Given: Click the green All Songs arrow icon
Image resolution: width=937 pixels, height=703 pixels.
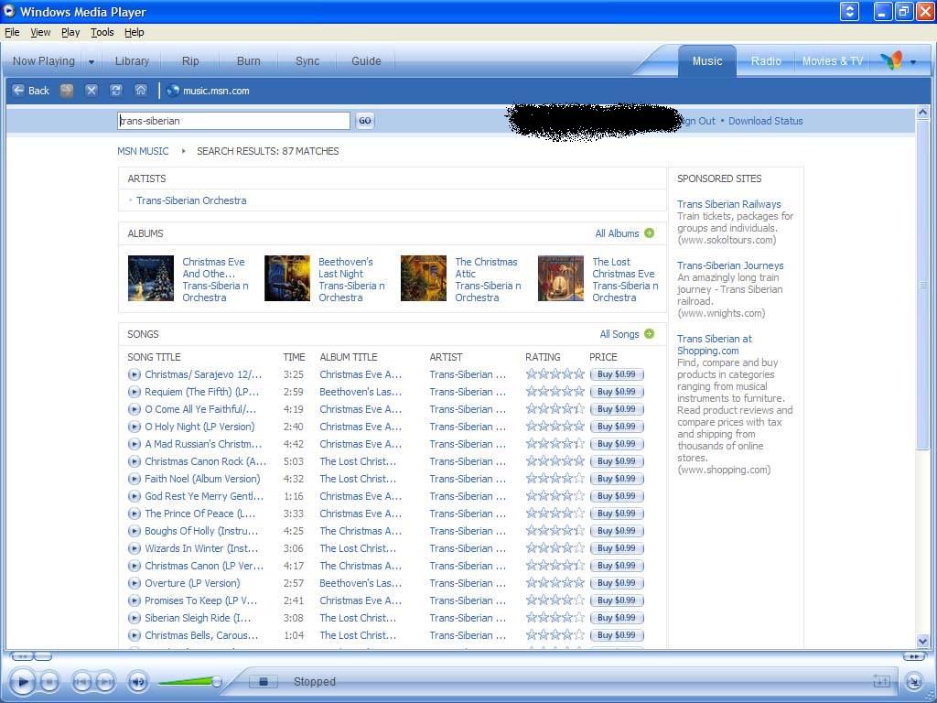Looking at the screenshot, I should 649,333.
